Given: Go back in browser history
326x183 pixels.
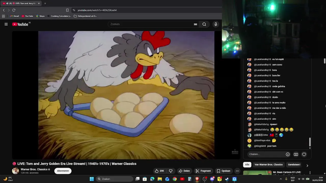Looking at the screenshot, I should pyautogui.click(x=4, y=10).
